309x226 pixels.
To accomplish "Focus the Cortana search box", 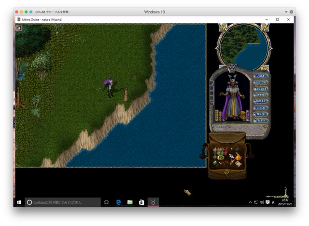I will [x=63, y=202].
